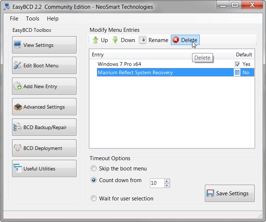Image resolution: width=266 pixels, height=222 pixels.
Task: Click the green Up arrow icon
Action: click(95, 40)
